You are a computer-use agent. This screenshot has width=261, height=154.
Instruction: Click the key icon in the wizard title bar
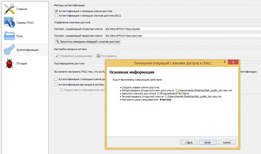click(x=109, y=63)
